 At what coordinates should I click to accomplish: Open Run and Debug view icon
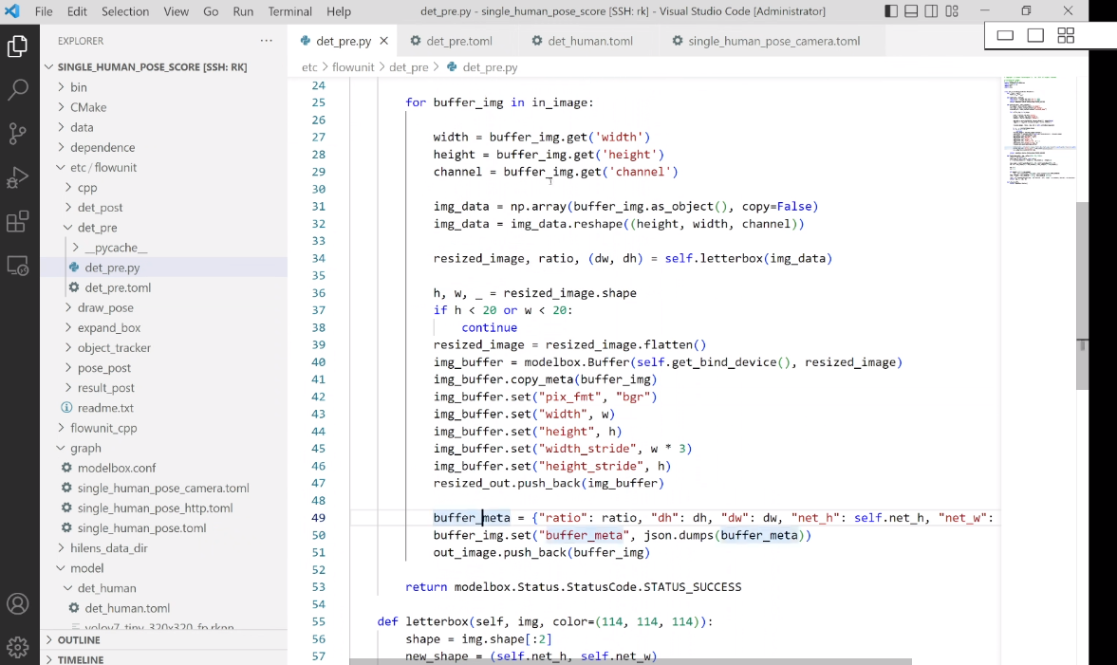pos(18,177)
